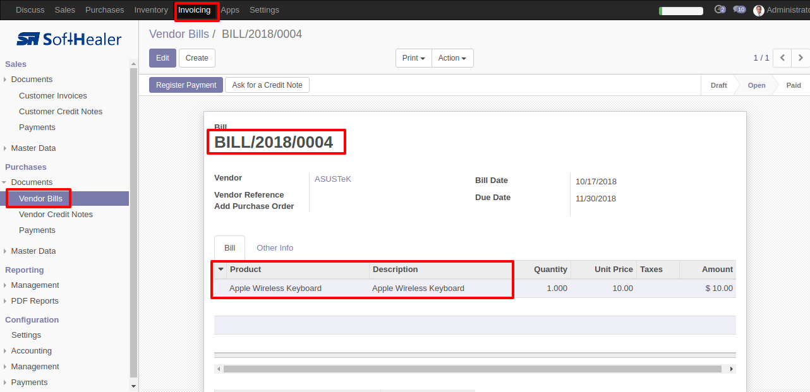Sort by the Product column header
Screen dimensions: 810x392
coord(298,270)
